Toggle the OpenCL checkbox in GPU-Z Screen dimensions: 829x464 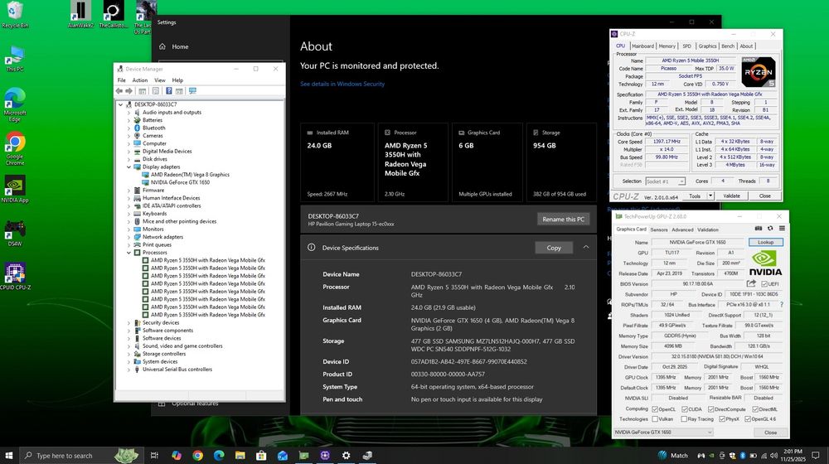pos(655,409)
